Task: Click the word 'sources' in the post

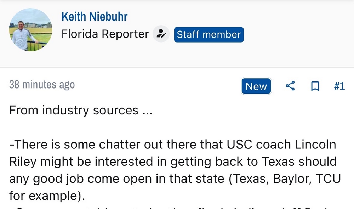Action: click(116, 110)
